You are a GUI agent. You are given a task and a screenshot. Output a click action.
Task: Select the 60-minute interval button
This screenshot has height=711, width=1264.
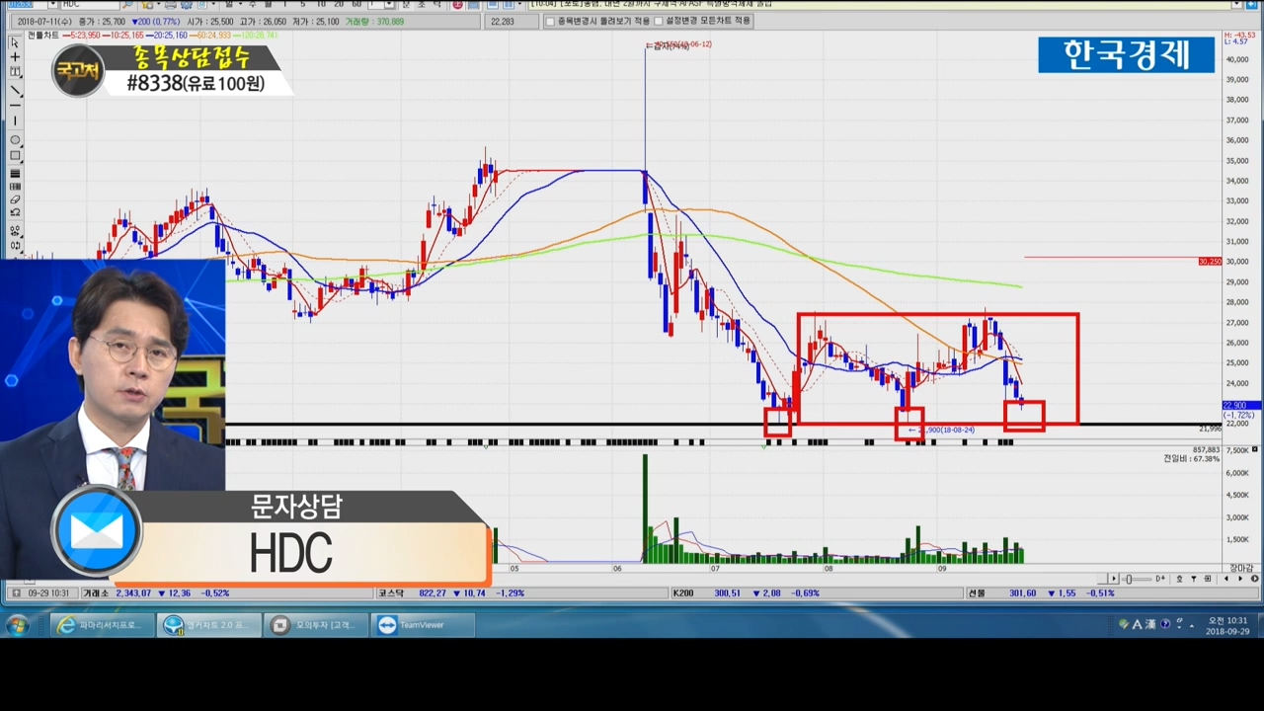click(356, 4)
